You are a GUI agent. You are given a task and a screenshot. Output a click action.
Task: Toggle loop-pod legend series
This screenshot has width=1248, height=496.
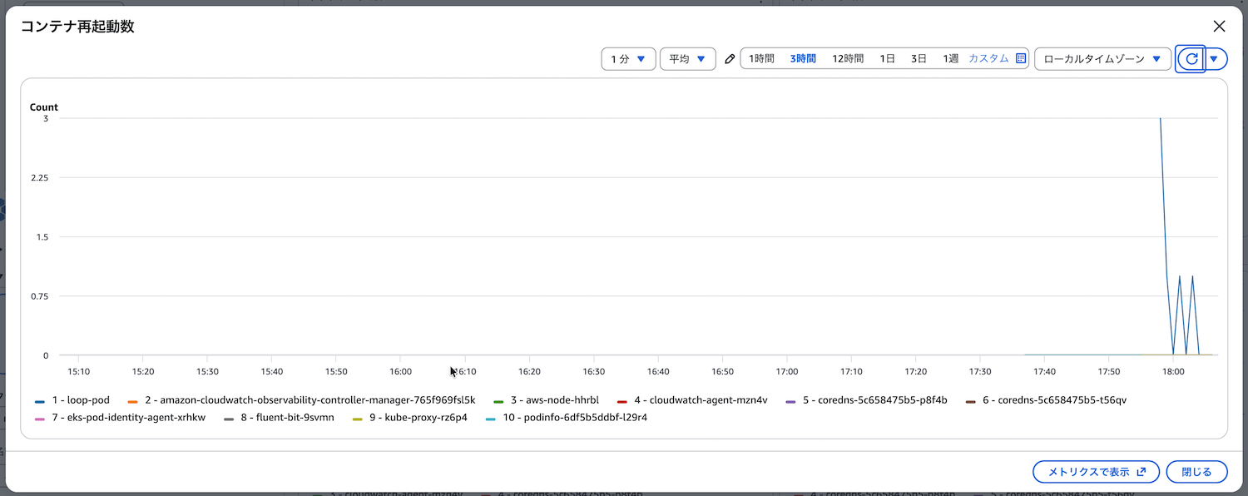[80, 400]
